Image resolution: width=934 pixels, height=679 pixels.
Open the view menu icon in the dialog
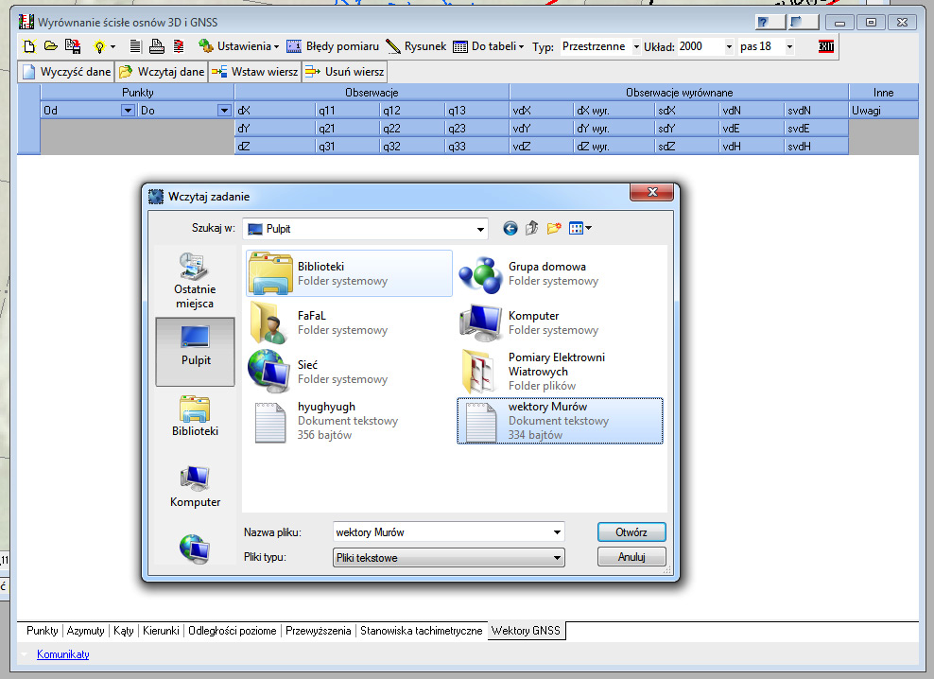579,228
